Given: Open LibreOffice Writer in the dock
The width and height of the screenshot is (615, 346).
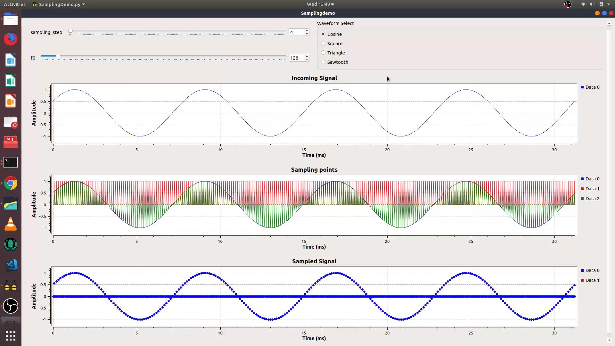Looking at the screenshot, I should tap(11, 60).
